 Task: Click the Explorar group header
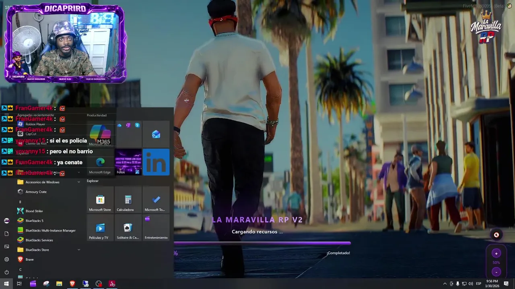[93, 181]
